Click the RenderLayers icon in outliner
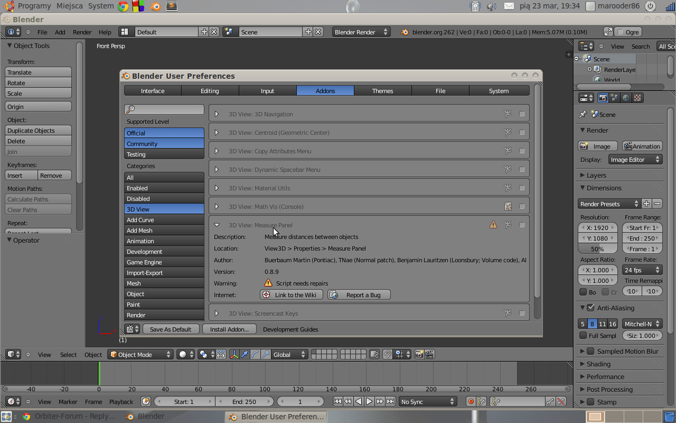 point(597,69)
